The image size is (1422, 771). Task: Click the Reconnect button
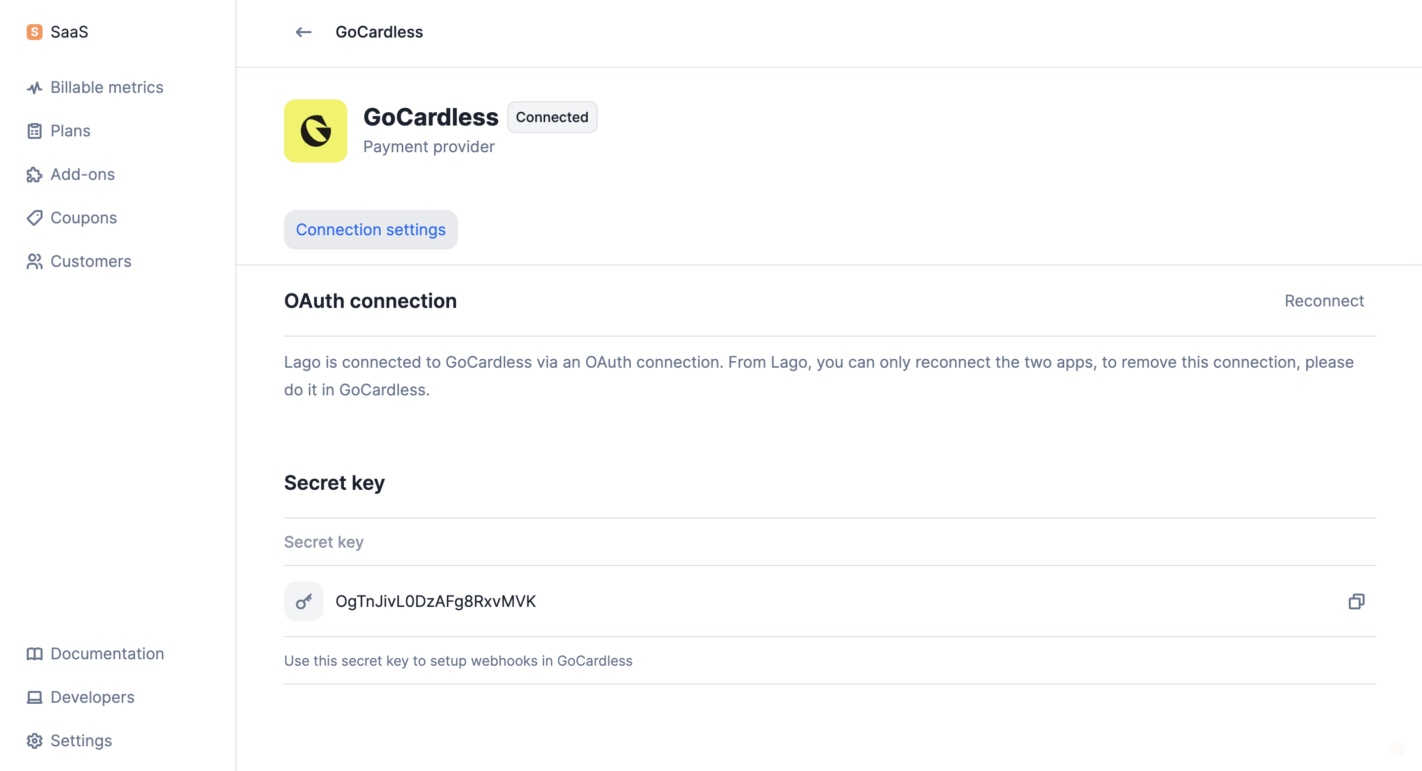[1324, 300]
